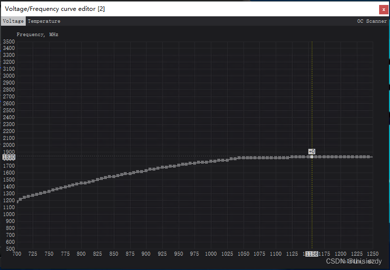Click the 1000 label on frequency axis
390x270 pixels.
9,214
